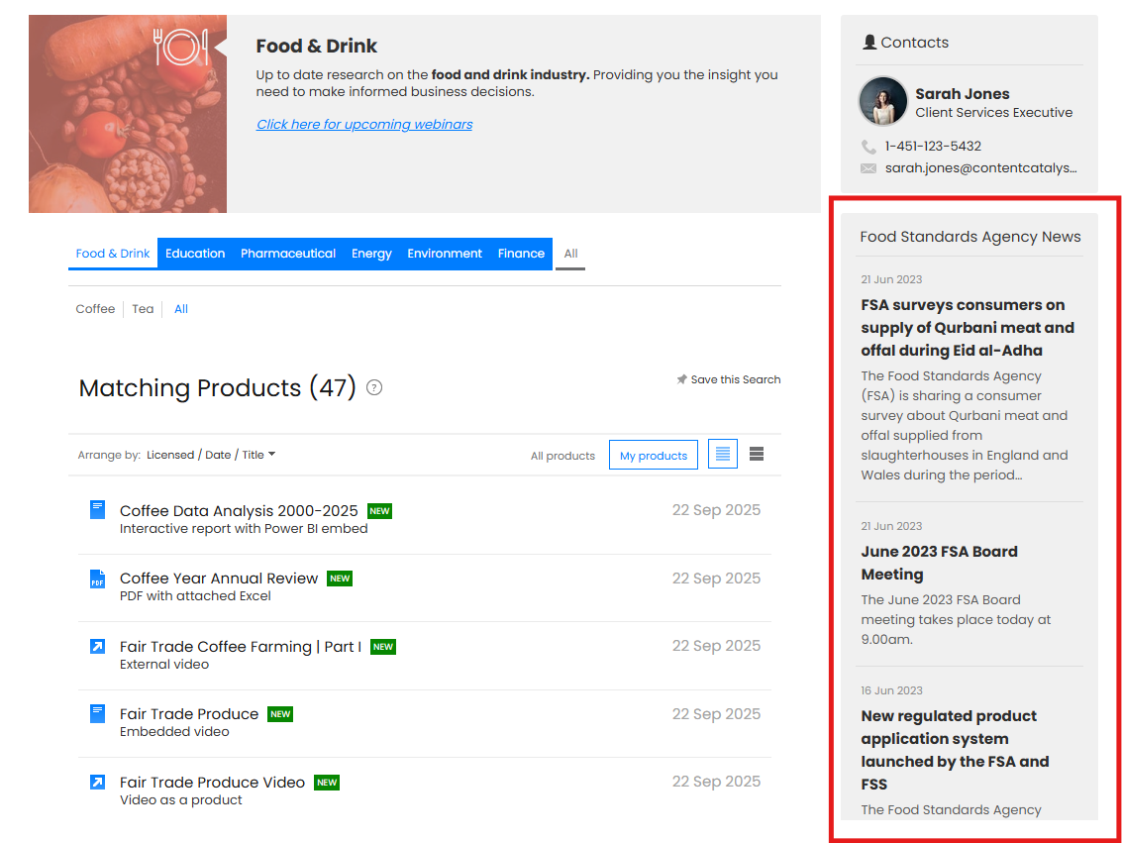This screenshot has width=1122, height=843.
Task: Switch to detailed list view icon
Action: pos(723,455)
